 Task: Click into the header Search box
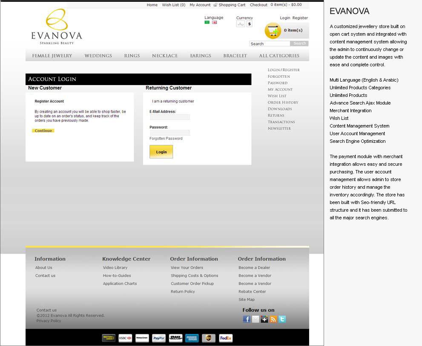(x=270, y=43)
